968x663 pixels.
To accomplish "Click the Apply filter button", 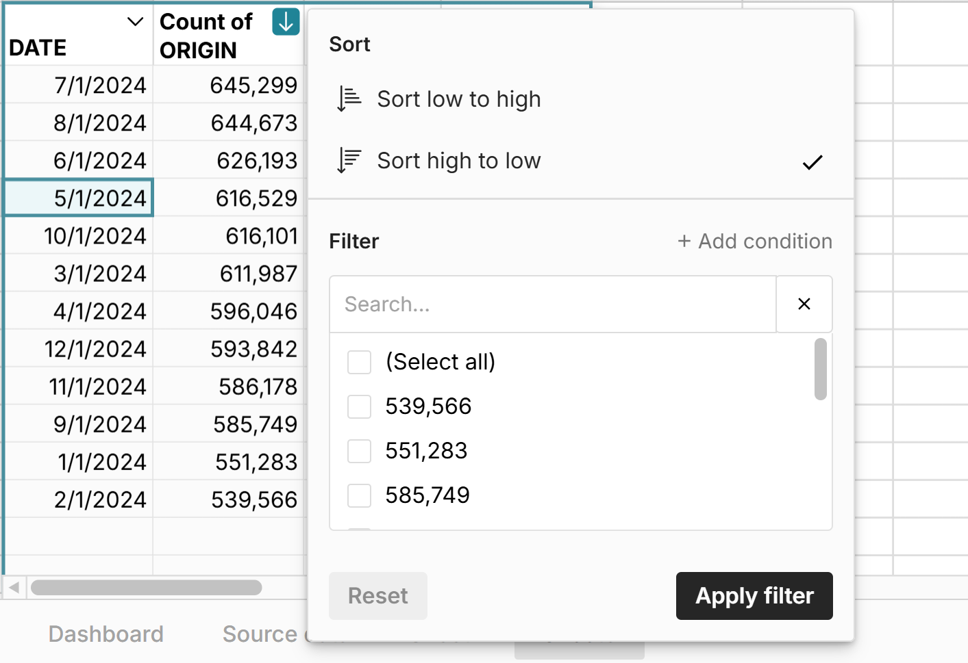I will coord(754,596).
